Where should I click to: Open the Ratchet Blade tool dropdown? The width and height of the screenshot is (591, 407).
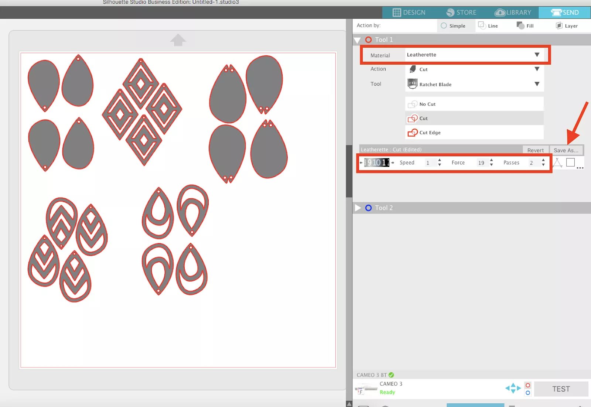(474, 84)
